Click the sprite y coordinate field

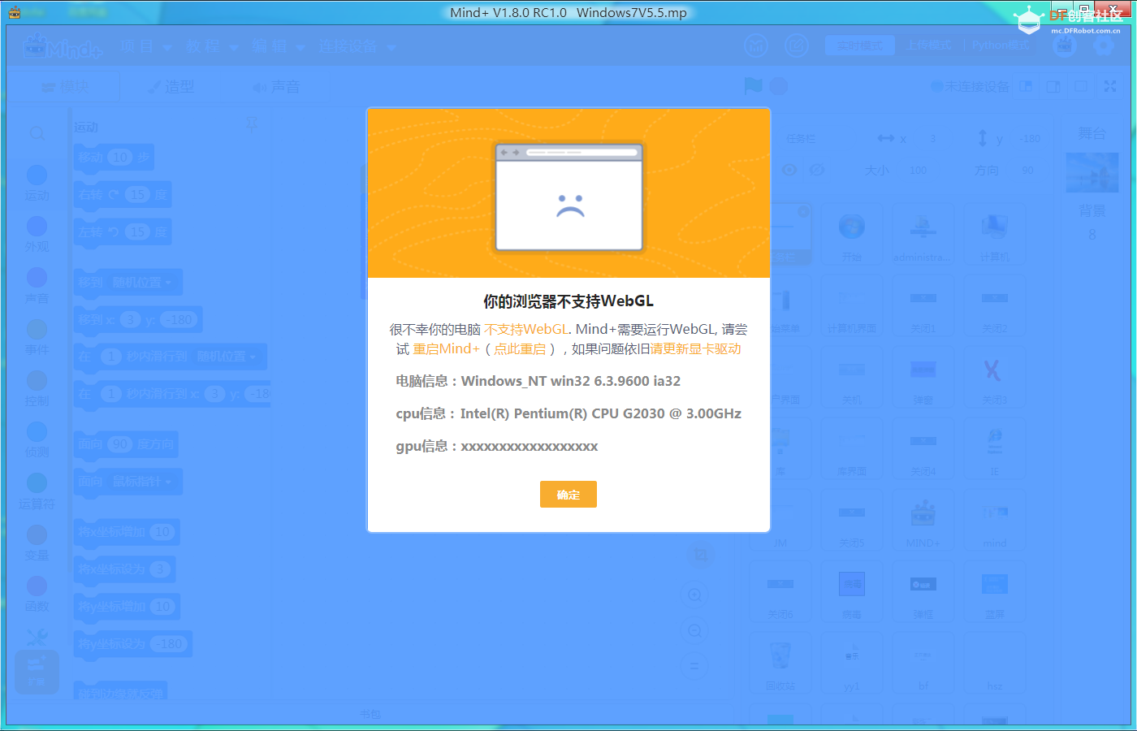point(1030,139)
